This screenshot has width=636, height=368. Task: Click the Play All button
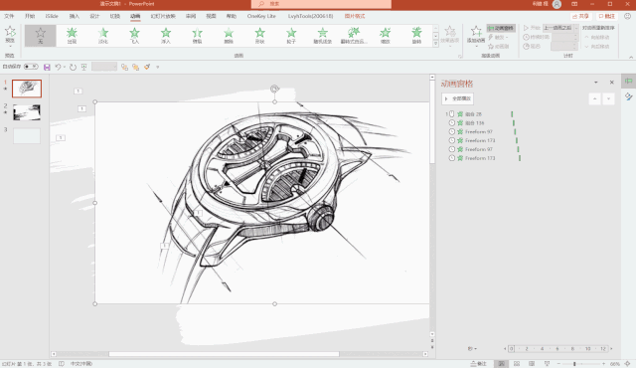[457, 98]
